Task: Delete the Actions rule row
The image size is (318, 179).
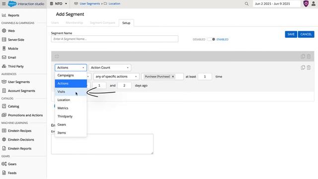Action: (309, 68)
